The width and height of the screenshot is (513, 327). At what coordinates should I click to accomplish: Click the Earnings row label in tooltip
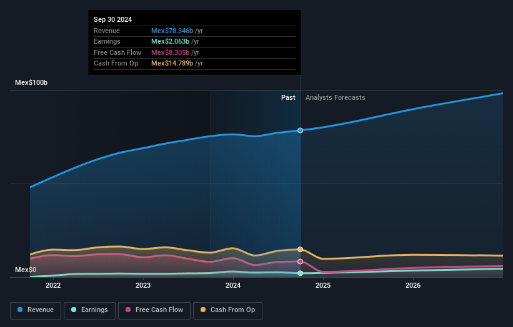(x=107, y=41)
